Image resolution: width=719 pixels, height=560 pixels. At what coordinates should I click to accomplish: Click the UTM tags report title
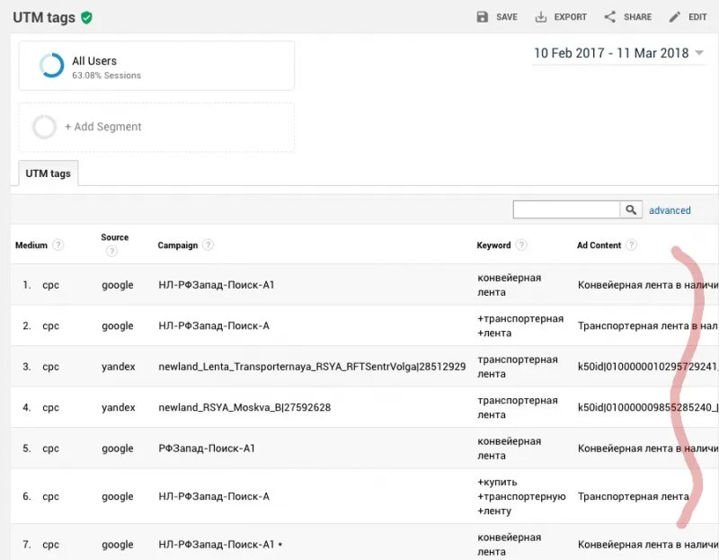pyautogui.click(x=44, y=17)
